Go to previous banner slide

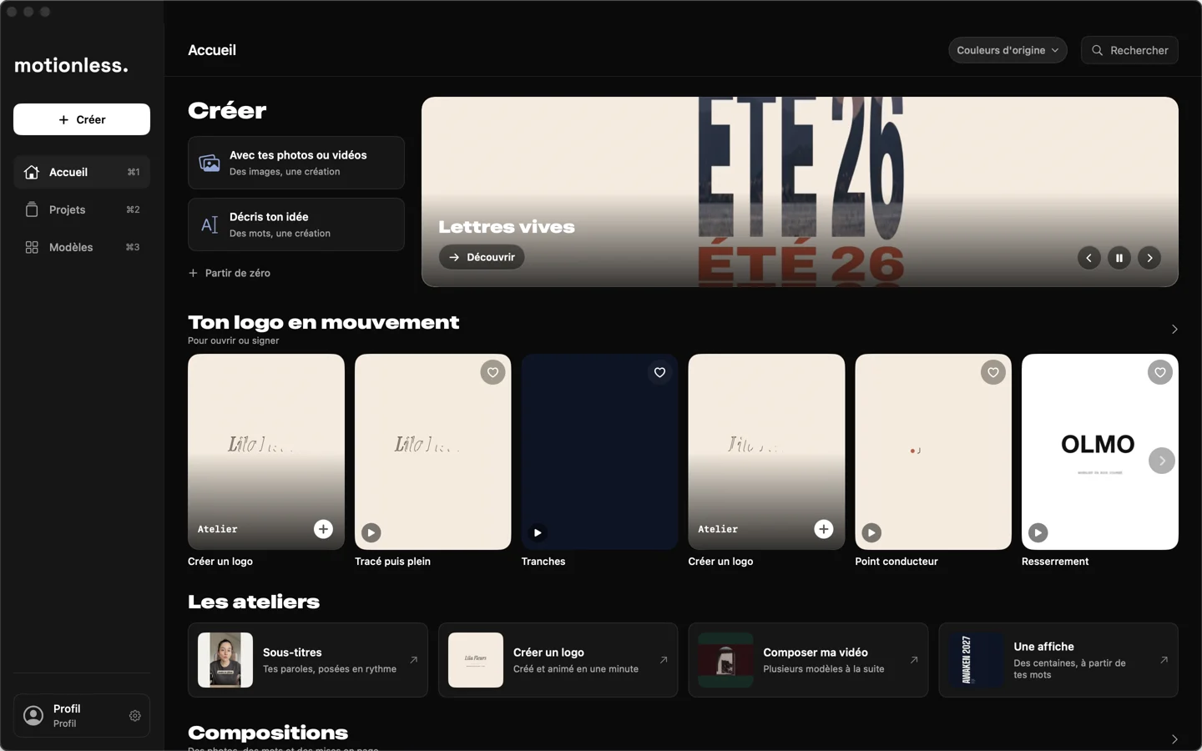[x=1088, y=258]
